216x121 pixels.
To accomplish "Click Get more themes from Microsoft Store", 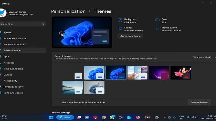I will [84, 102].
